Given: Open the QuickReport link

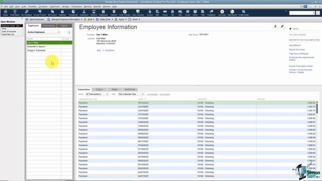Looking at the screenshot, I should [295, 45].
